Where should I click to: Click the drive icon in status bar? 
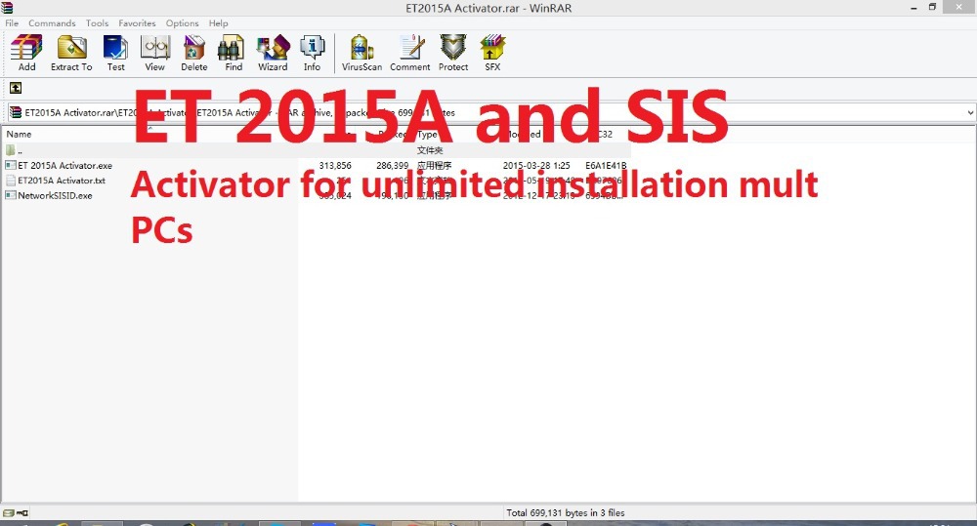tap(8, 513)
